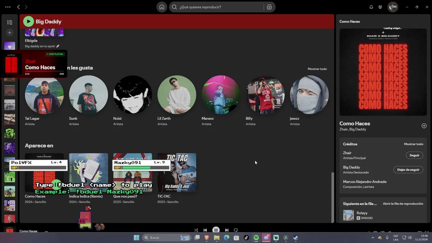This screenshot has height=243, width=432.
Task: Click the microphone tray icon
Action: click(x=387, y=238)
